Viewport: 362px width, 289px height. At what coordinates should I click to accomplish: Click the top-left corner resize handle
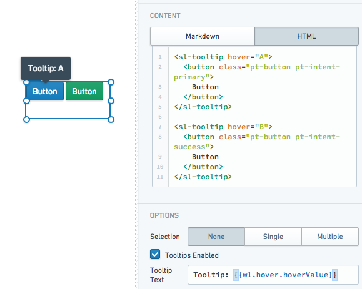click(x=26, y=82)
